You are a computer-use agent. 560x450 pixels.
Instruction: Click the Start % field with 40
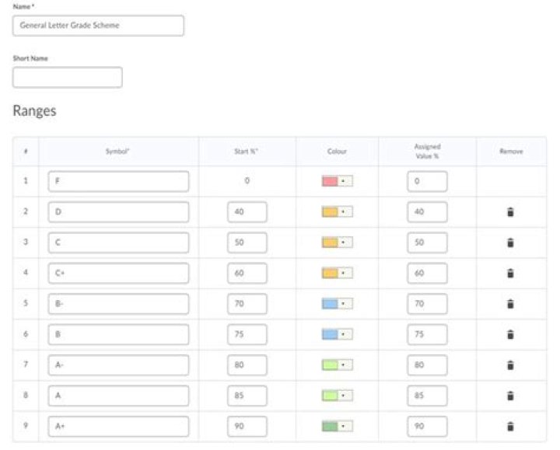[x=247, y=212]
